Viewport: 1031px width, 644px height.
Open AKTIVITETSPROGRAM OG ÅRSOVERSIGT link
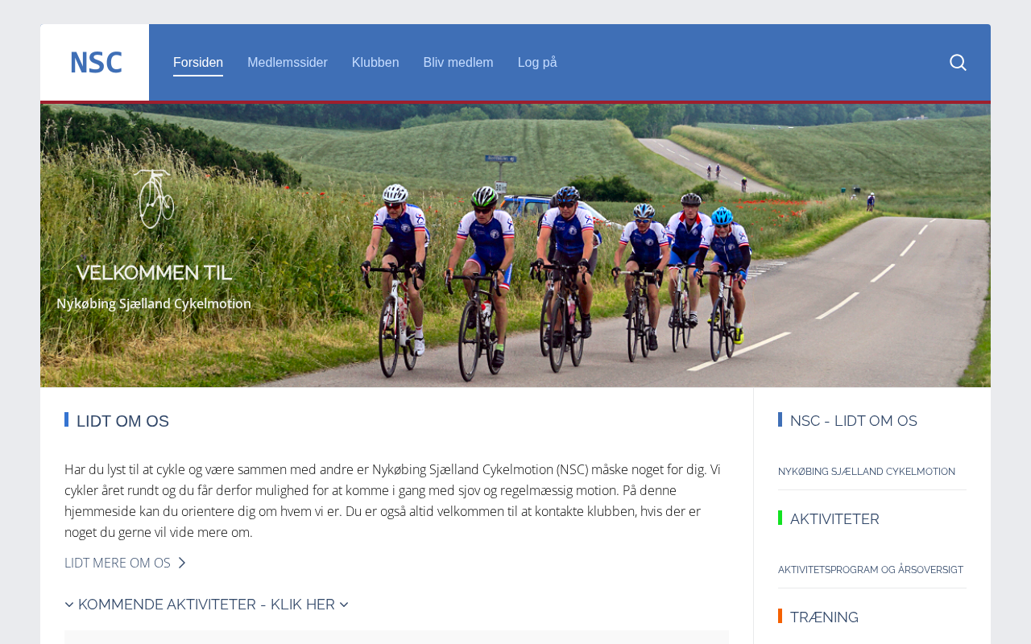871,570
